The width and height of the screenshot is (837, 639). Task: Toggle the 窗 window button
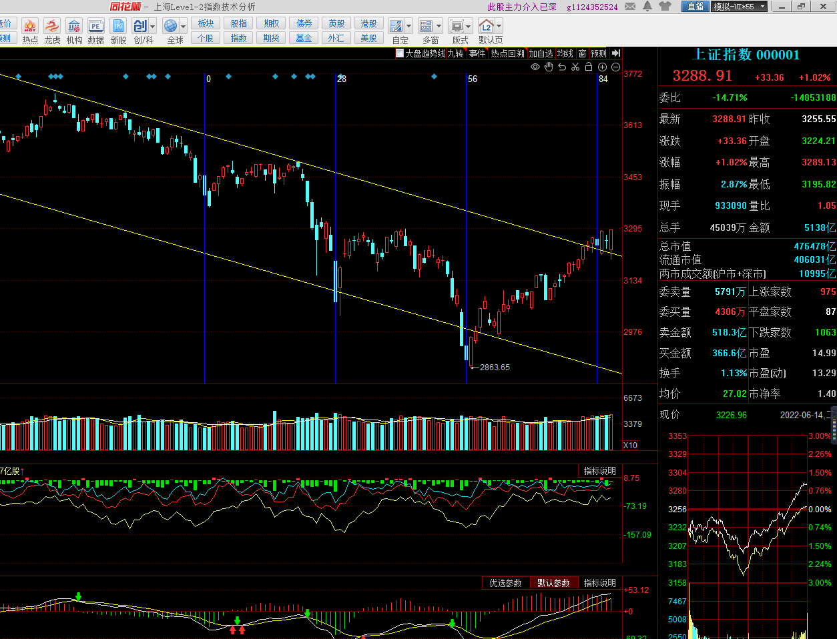pyautogui.click(x=582, y=53)
